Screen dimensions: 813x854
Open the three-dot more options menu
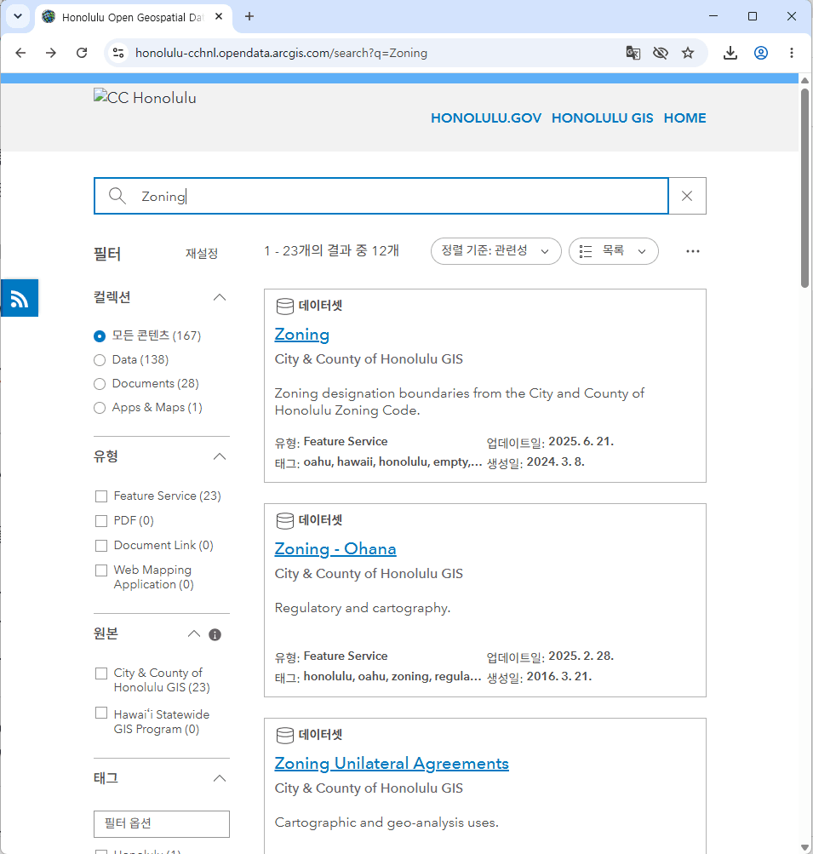(693, 251)
